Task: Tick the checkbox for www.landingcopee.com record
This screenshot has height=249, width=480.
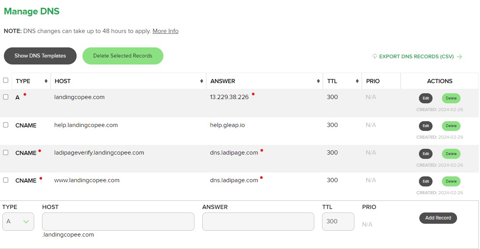Action: pyautogui.click(x=5, y=180)
